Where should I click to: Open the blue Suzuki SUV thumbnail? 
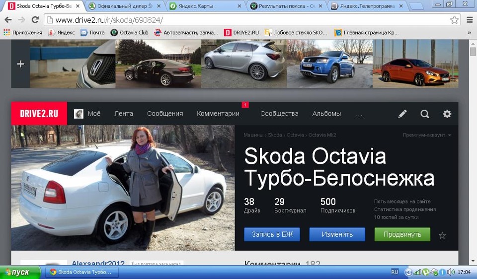point(330,64)
